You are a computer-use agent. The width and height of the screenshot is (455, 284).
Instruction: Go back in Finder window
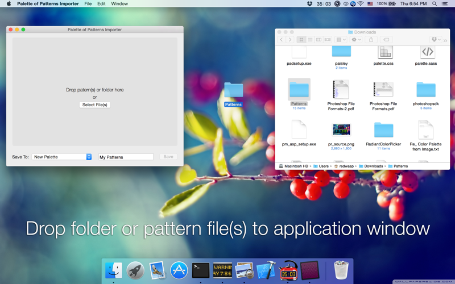[x=282, y=40]
